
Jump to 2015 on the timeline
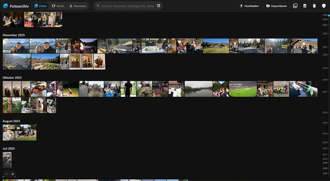tap(325, 123)
